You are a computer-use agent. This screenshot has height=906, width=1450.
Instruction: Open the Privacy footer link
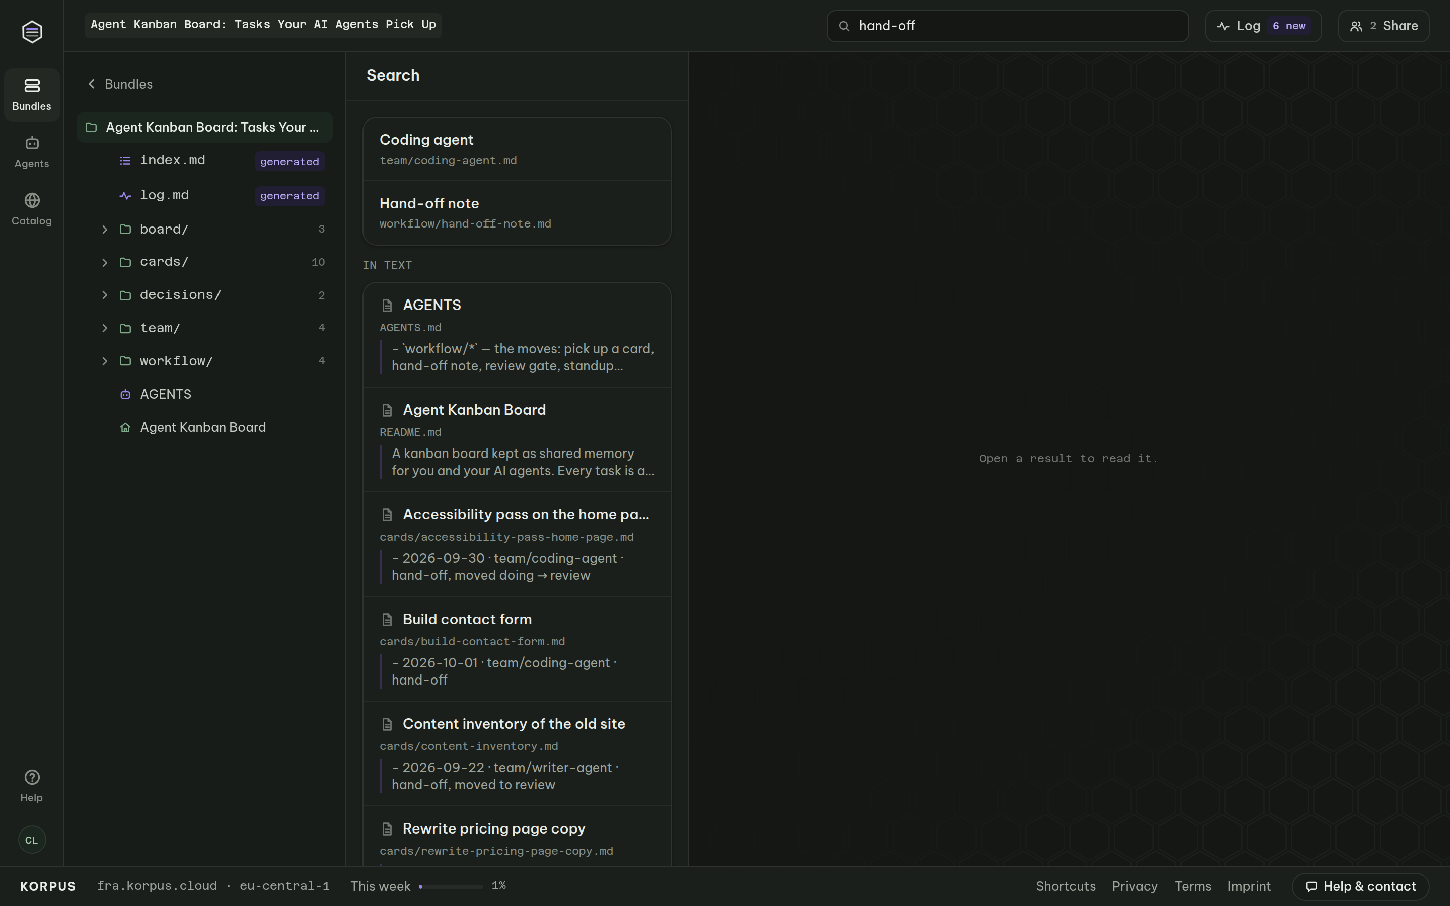click(x=1134, y=886)
